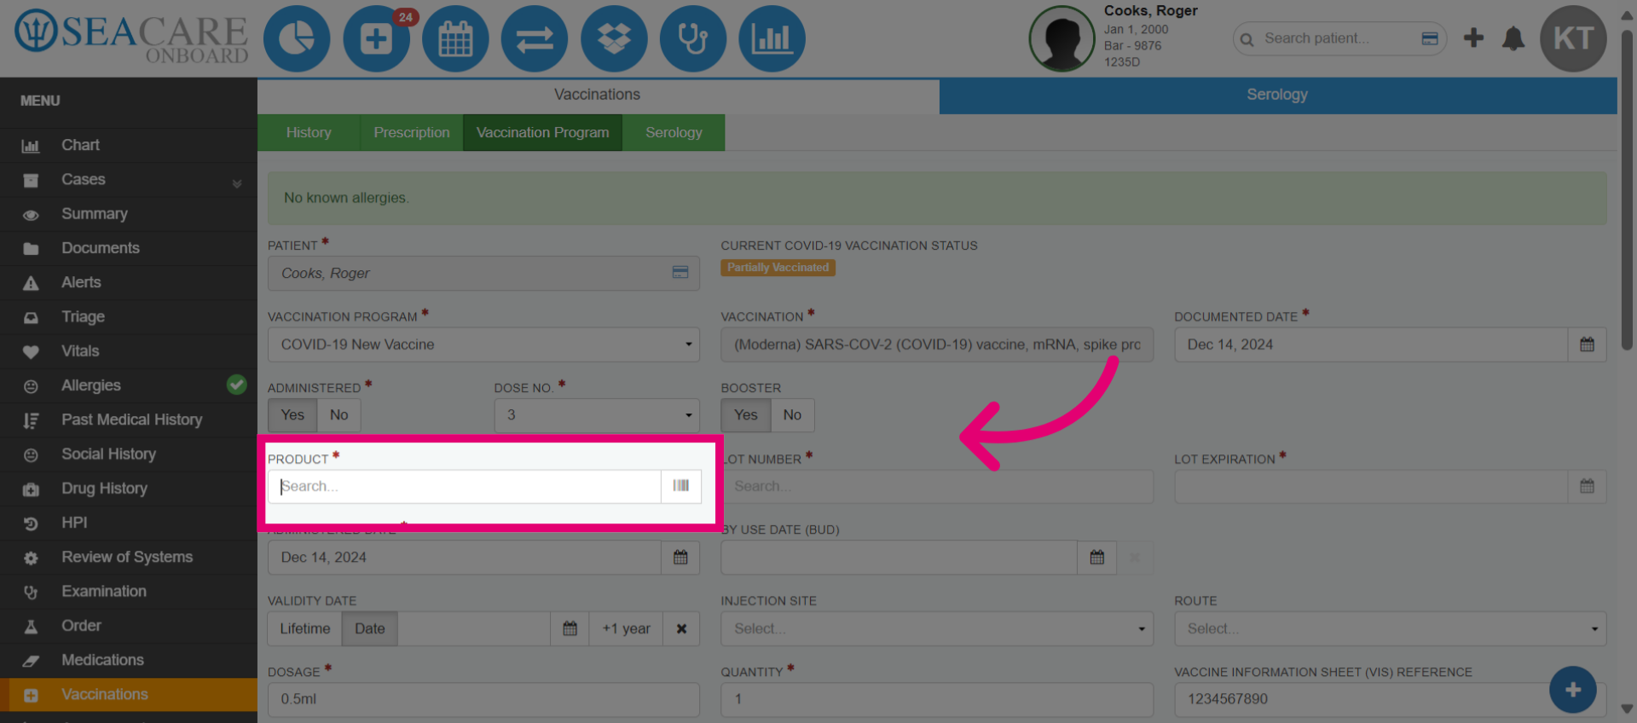Open Vaccination Program dropdown
1637x723 pixels.
[483, 344]
